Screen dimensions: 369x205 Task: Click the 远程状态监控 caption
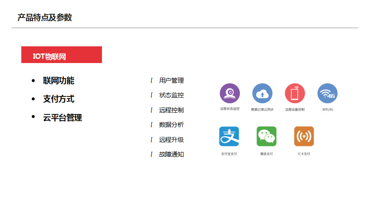point(230,109)
